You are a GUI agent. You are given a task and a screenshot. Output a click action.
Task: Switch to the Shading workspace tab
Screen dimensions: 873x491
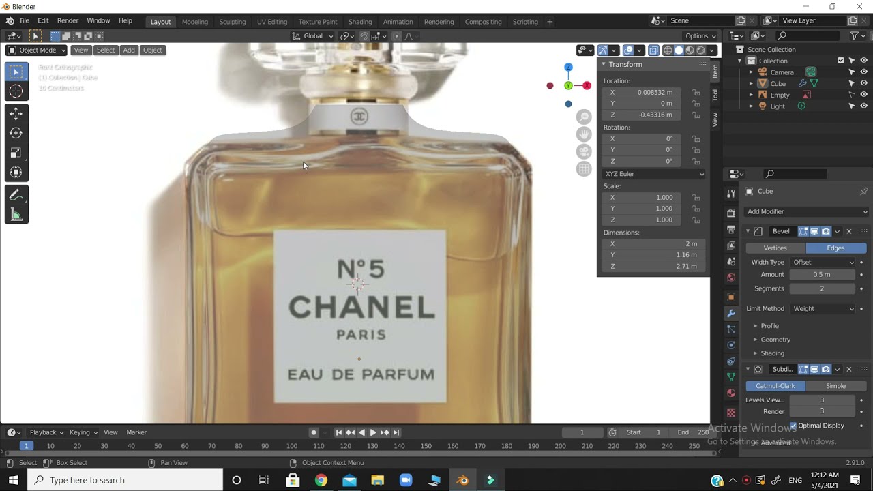[x=360, y=22]
